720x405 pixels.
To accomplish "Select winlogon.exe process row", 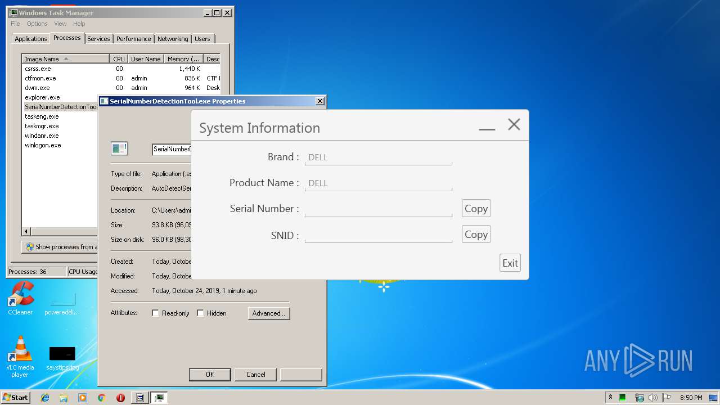I will pyautogui.click(x=60, y=145).
